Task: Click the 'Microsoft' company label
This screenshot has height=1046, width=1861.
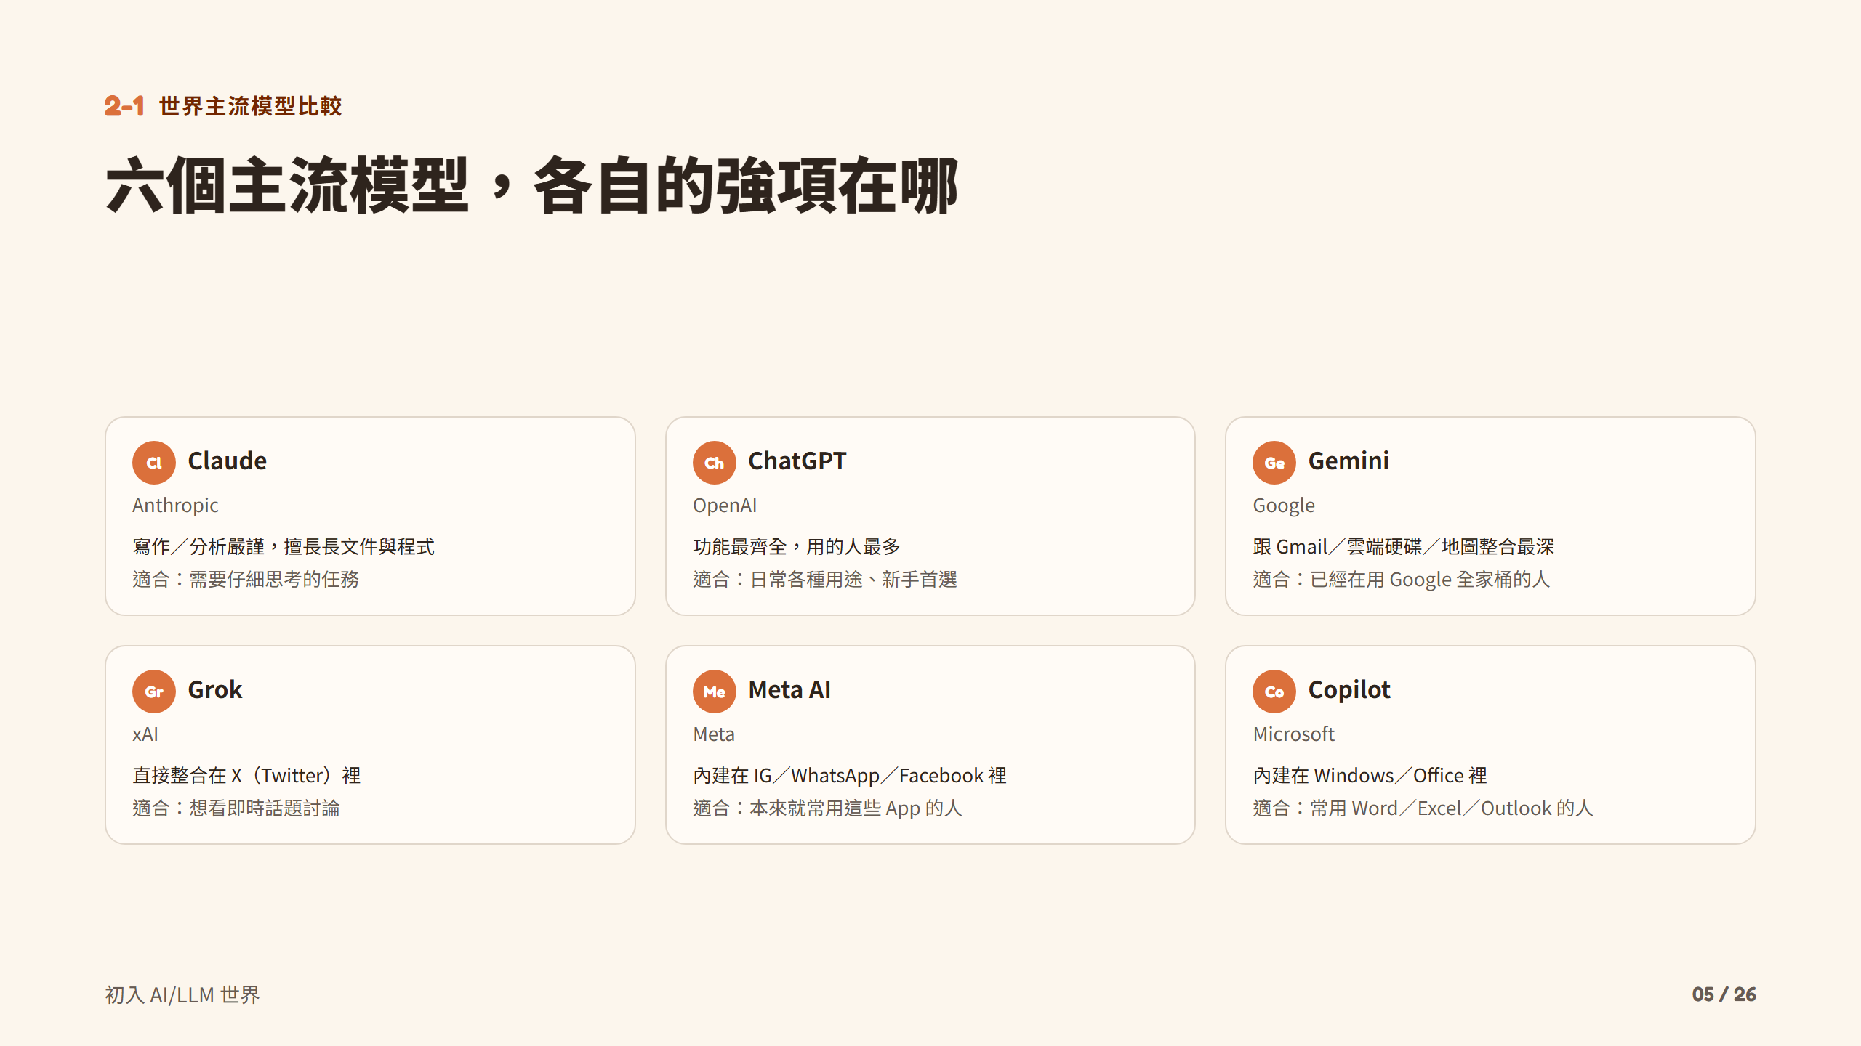Action: [x=1294, y=734]
